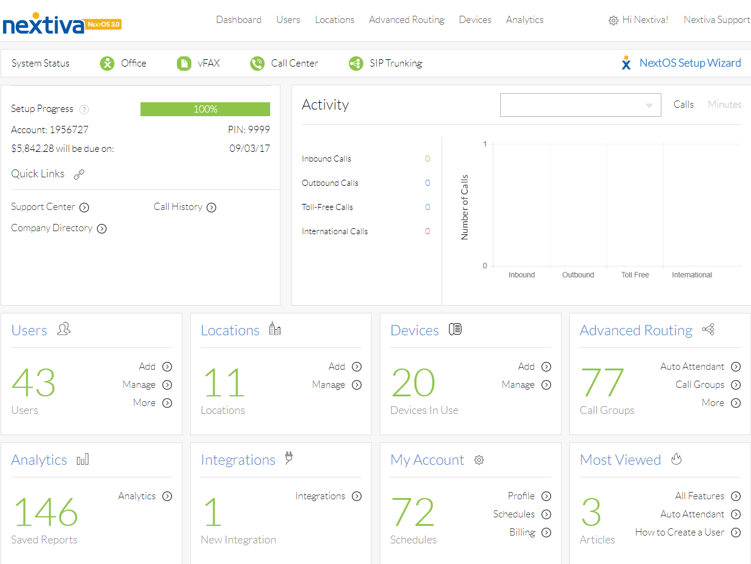Click the arrow icon beside Locations Manage
The image size is (751, 564).
pos(357,385)
